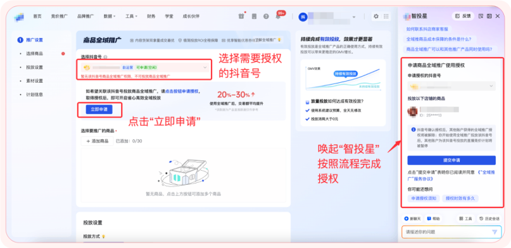
Task: Go to 首页 in top navigation
Action: point(37,16)
